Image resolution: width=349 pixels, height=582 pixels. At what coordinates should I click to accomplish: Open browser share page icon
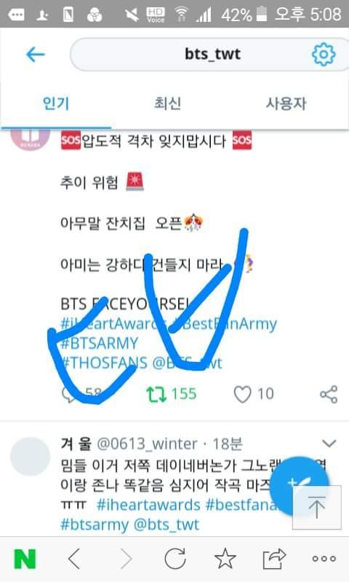(274, 559)
